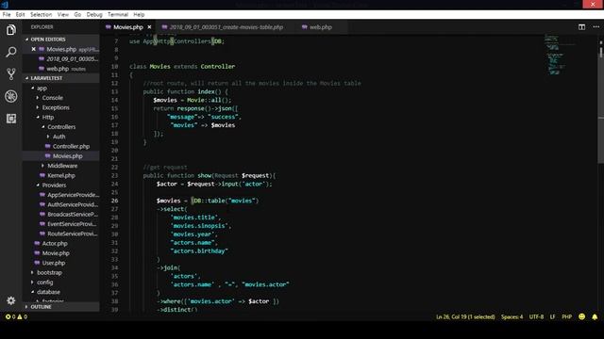604x339 pixels.
Task: Open the Go menu
Action: click(x=77, y=15)
